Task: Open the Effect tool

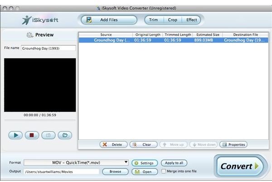Action: pyautogui.click(x=191, y=20)
